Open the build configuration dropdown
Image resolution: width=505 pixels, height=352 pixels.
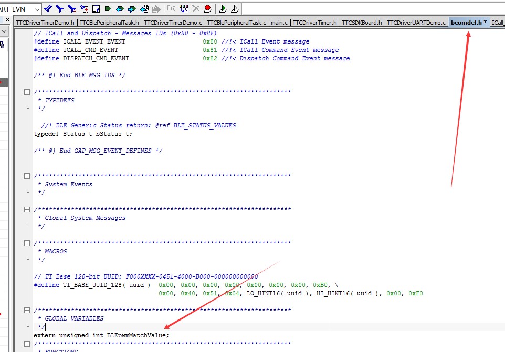37,9
